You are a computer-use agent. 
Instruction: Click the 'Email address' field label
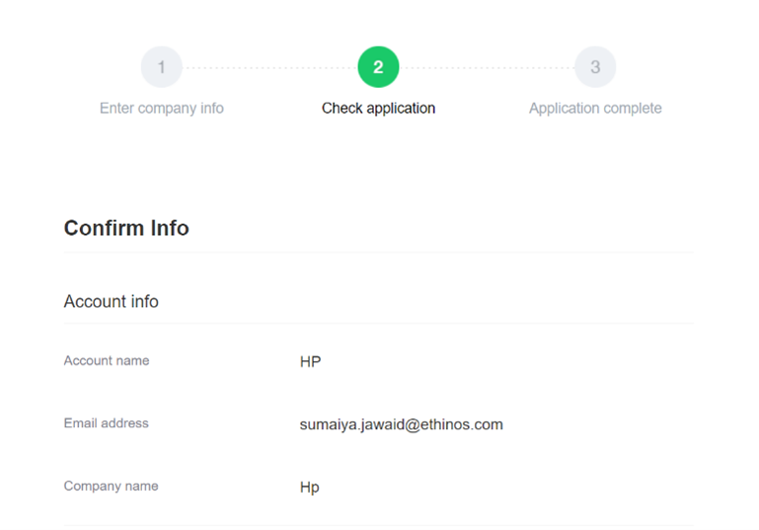tap(106, 423)
